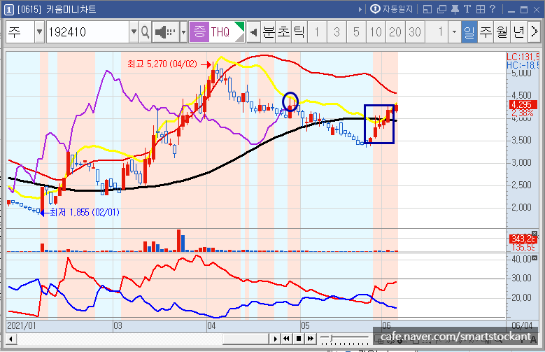Choose interval preset 1
The height and width of the screenshot is (352, 545).
point(317,32)
